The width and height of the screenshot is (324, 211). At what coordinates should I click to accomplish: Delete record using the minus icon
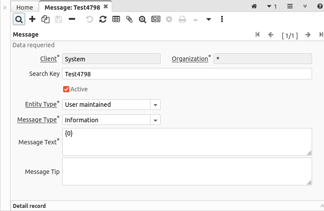point(72,19)
